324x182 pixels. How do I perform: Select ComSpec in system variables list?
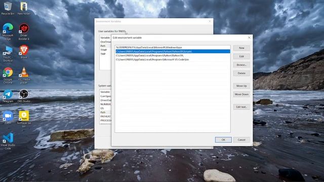[x=106, y=96]
